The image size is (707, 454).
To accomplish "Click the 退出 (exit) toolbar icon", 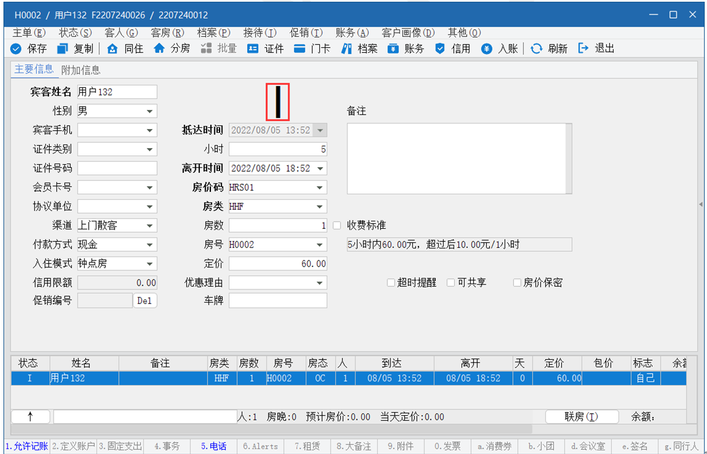I will (x=583, y=49).
